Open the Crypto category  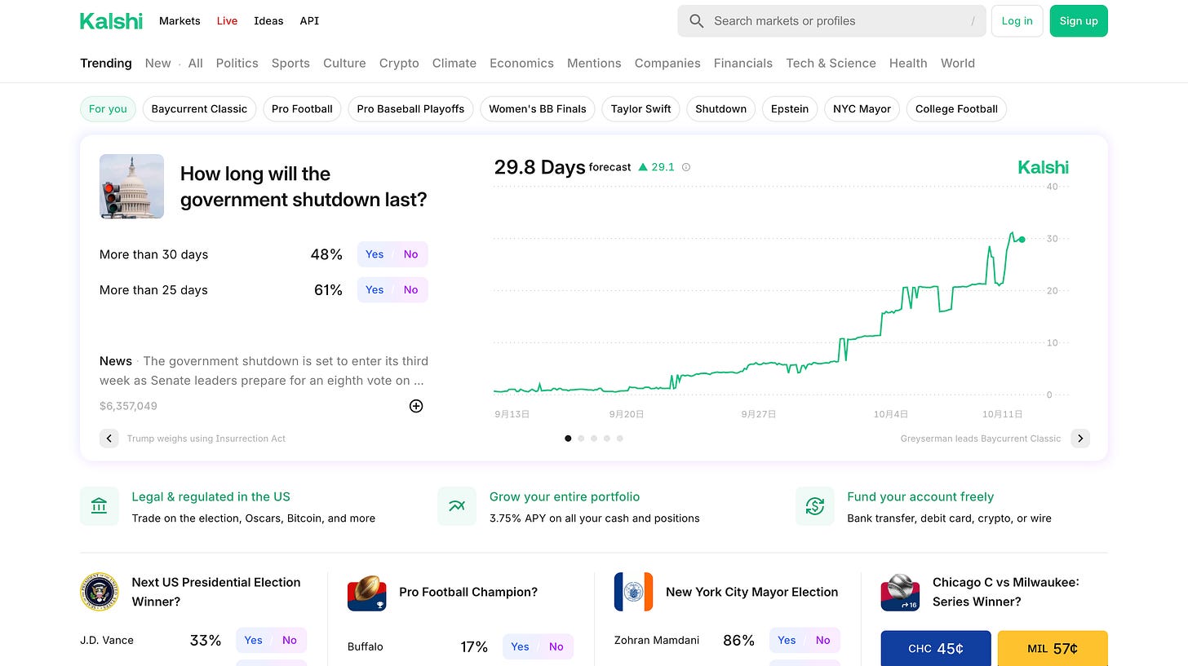399,63
